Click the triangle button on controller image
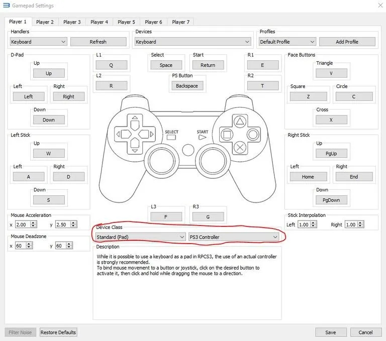 tap(240, 121)
